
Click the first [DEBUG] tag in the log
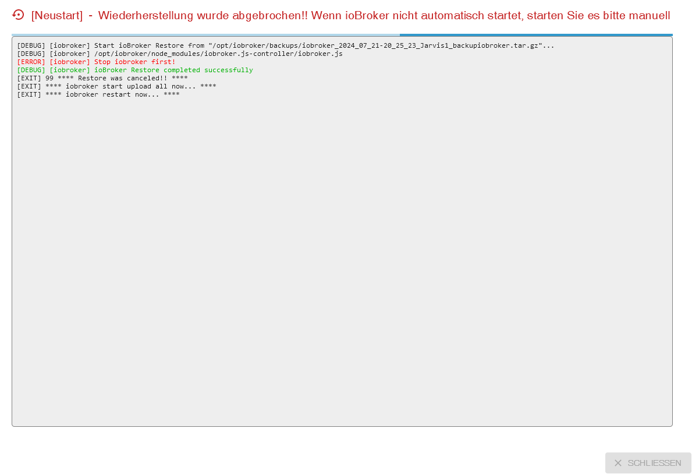[31, 45]
